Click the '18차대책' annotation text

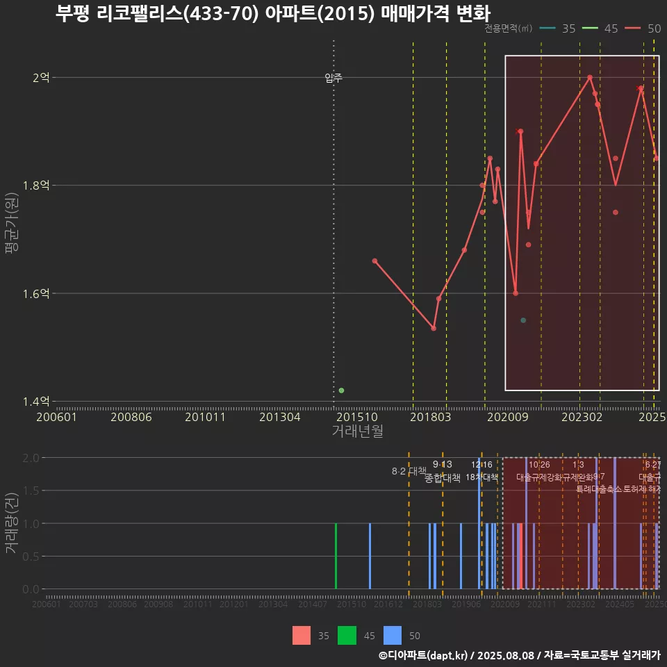[481, 477]
